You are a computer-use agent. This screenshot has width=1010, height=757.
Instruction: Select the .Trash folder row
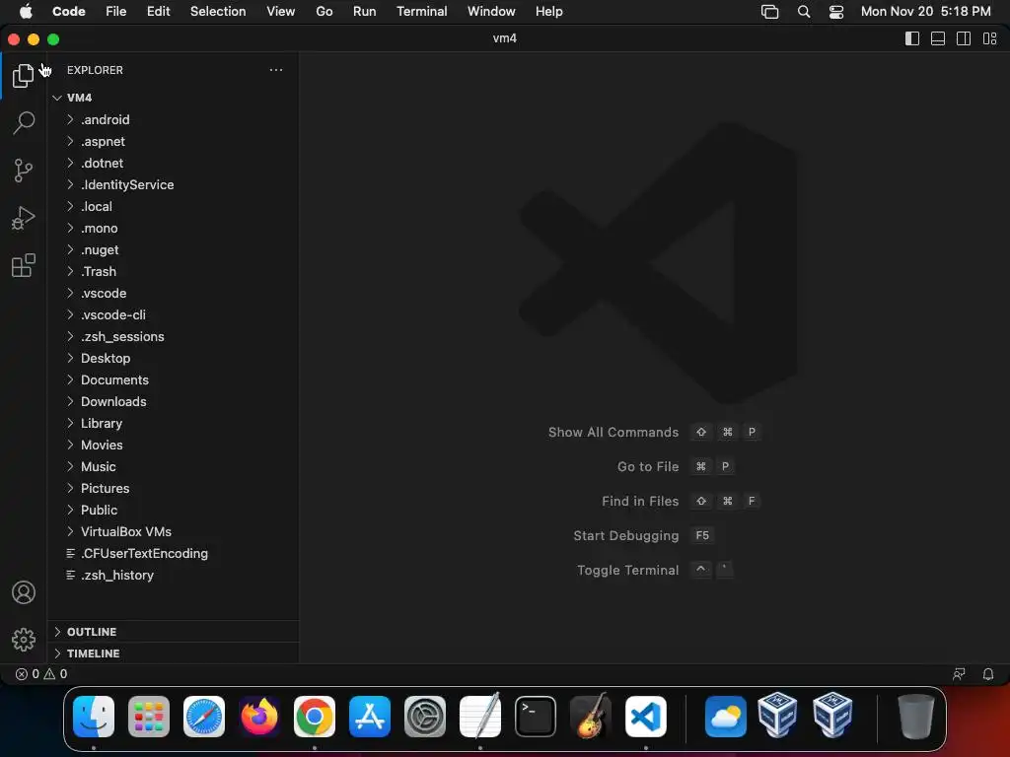(x=174, y=272)
